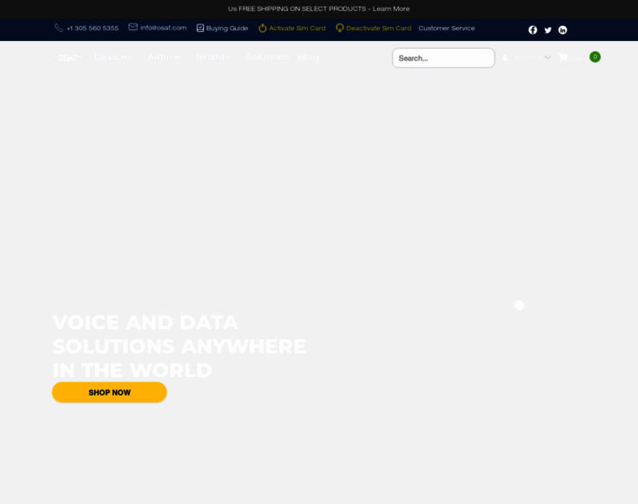Call +1 305 560 5355 link
Viewport: 638px width, 504px height.
click(92, 28)
